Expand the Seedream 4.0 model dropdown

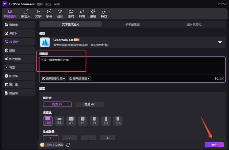coord(220,42)
